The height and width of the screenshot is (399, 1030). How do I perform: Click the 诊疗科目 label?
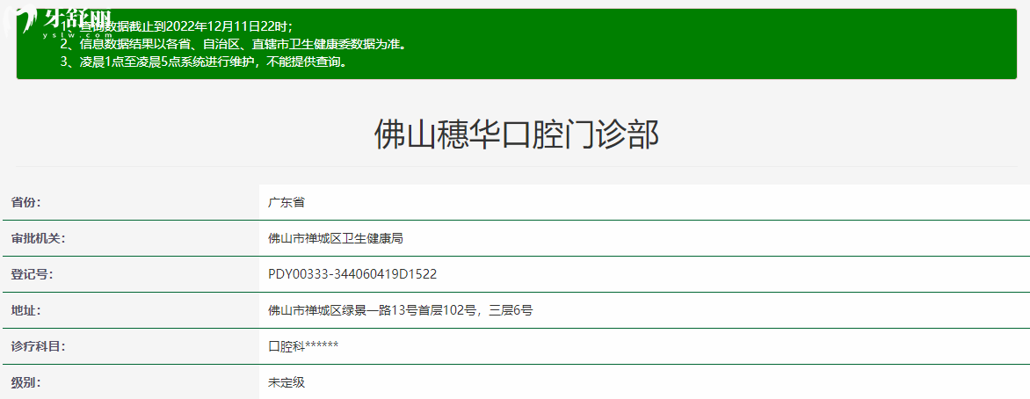pos(38,345)
